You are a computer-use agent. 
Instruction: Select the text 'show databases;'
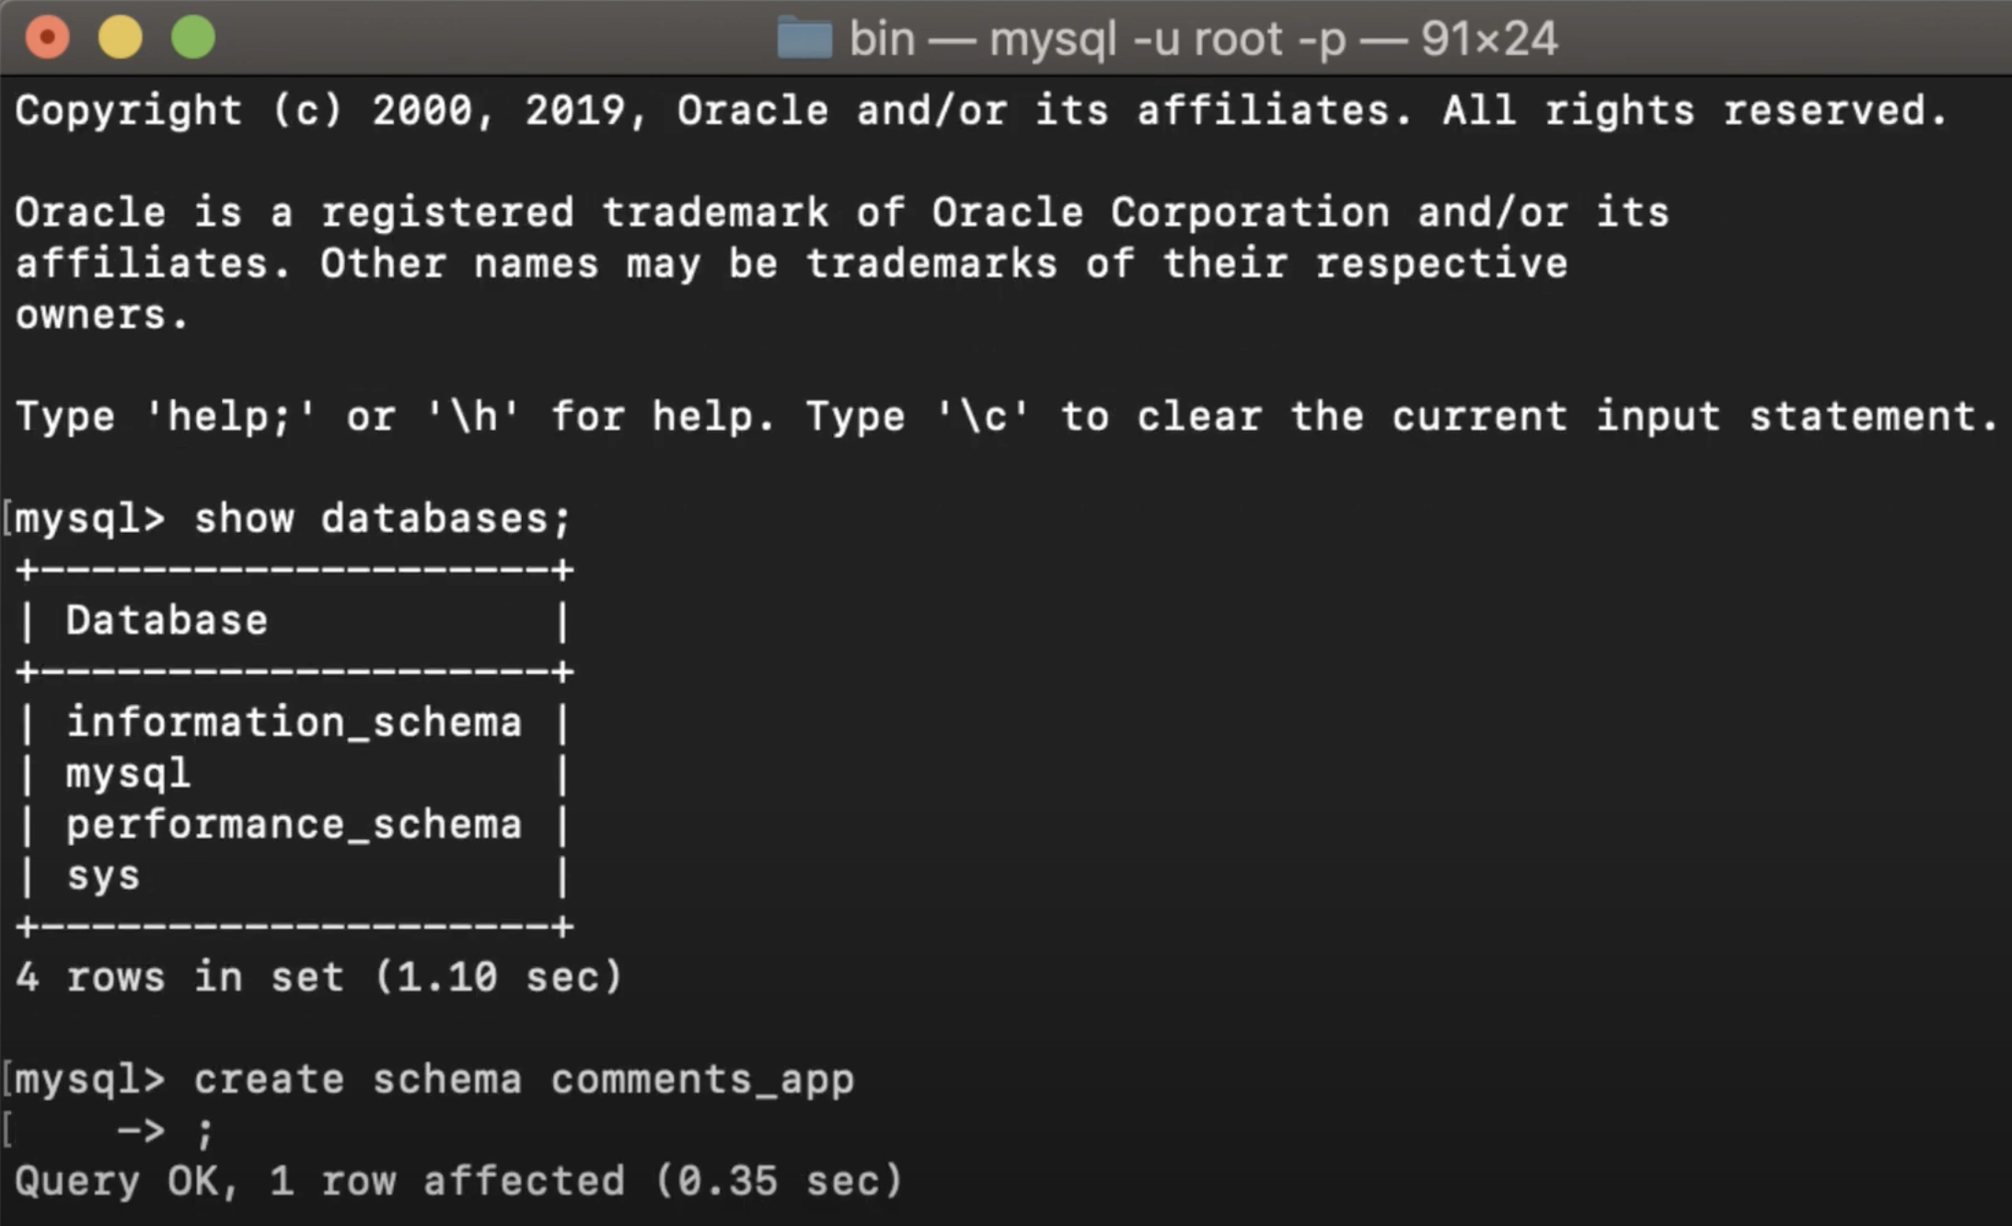pyautogui.click(x=382, y=517)
